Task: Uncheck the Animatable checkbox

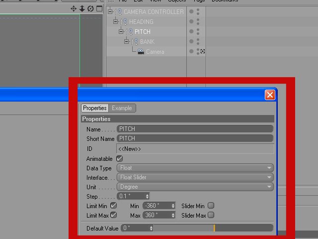Action: click(119, 158)
